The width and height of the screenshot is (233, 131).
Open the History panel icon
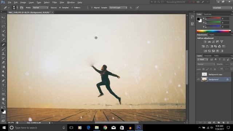click(192, 17)
